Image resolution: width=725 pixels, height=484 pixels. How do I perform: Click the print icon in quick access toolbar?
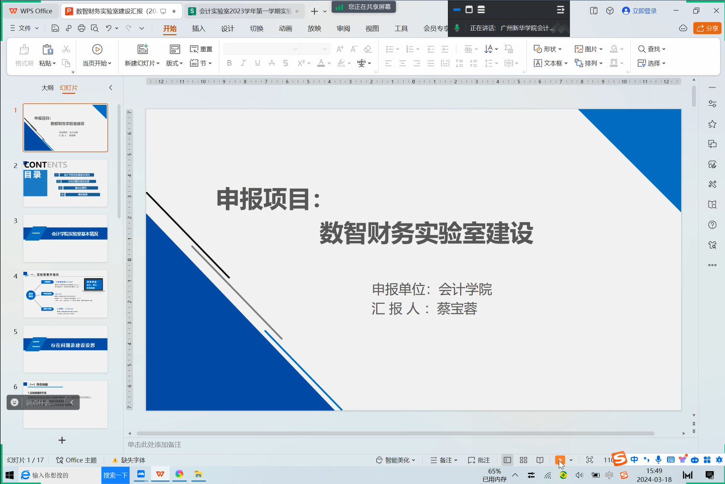point(81,28)
